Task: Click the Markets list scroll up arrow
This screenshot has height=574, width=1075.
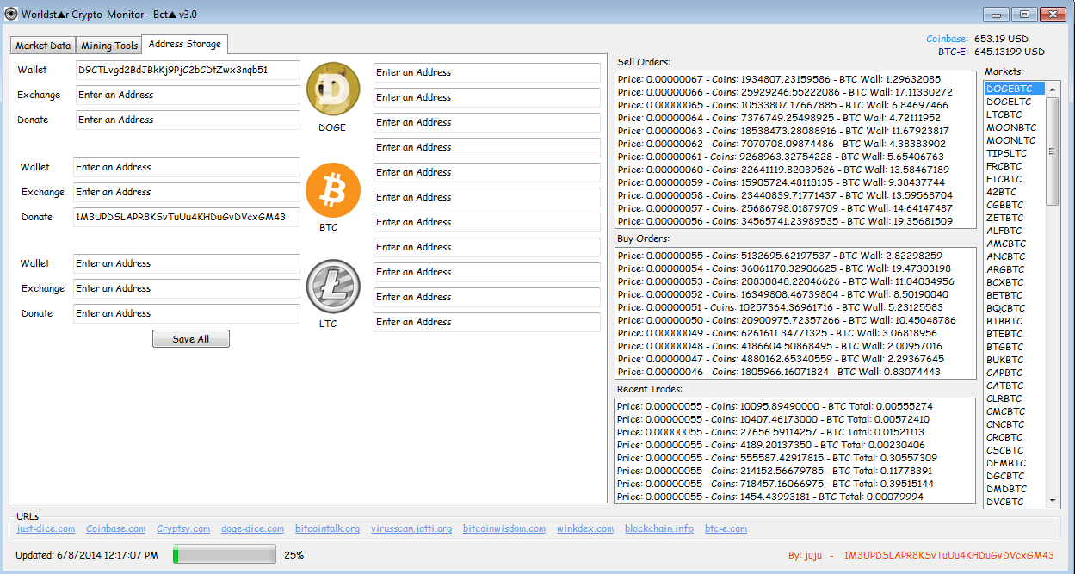Action: 1053,89
